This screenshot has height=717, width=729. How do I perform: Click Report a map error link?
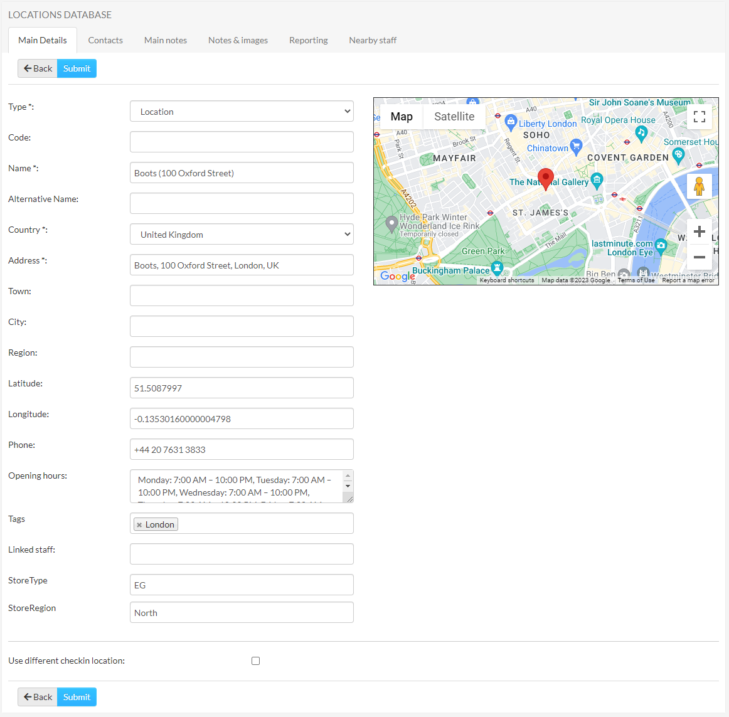[x=688, y=280]
